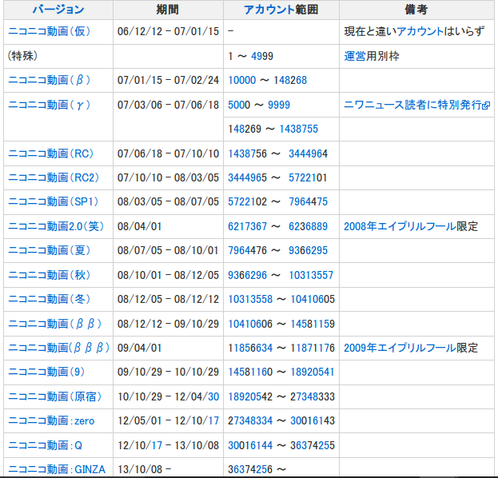This screenshot has height=478, width=498.
Task: Open account number 6236889 link
Action: point(308,226)
